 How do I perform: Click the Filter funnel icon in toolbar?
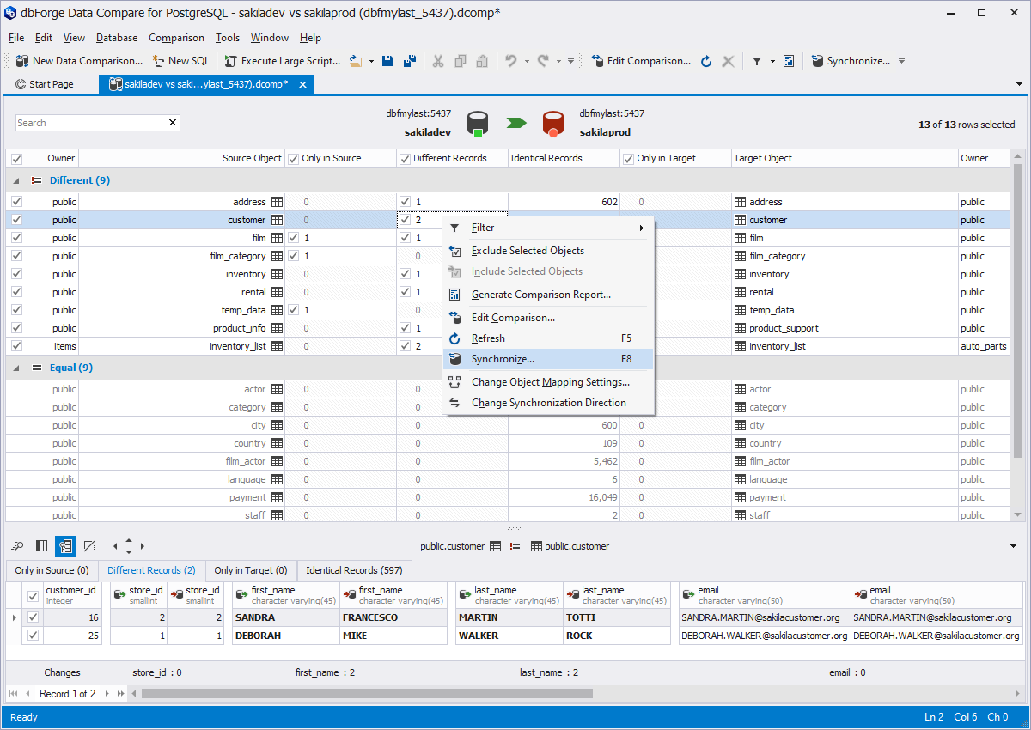tap(757, 61)
